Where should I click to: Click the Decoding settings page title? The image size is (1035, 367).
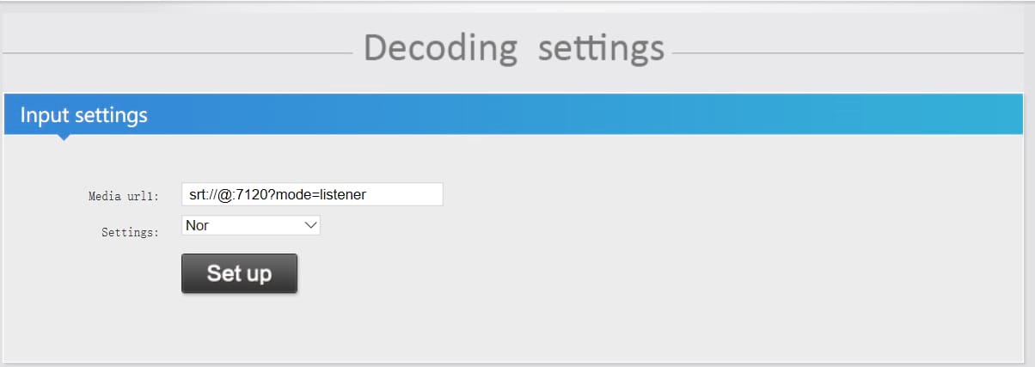point(513,48)
